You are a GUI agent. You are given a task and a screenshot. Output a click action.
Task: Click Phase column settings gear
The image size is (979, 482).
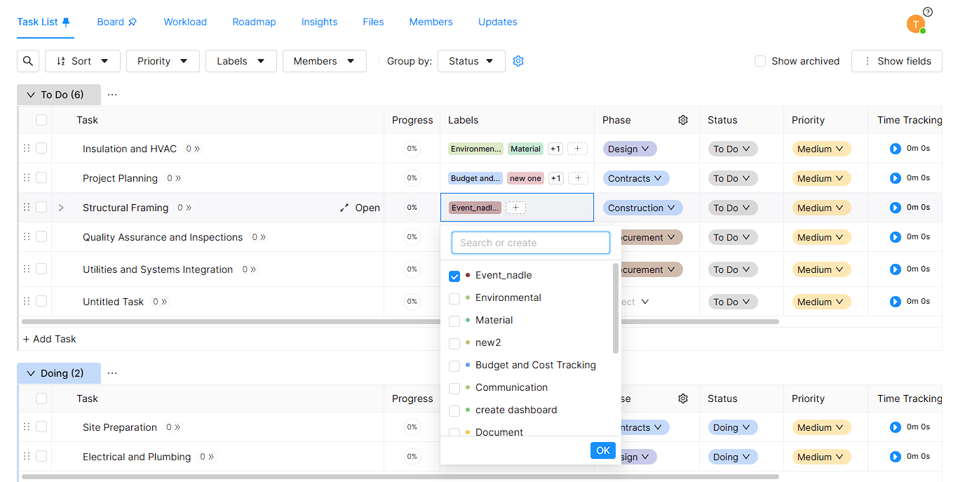click(683, 120)
